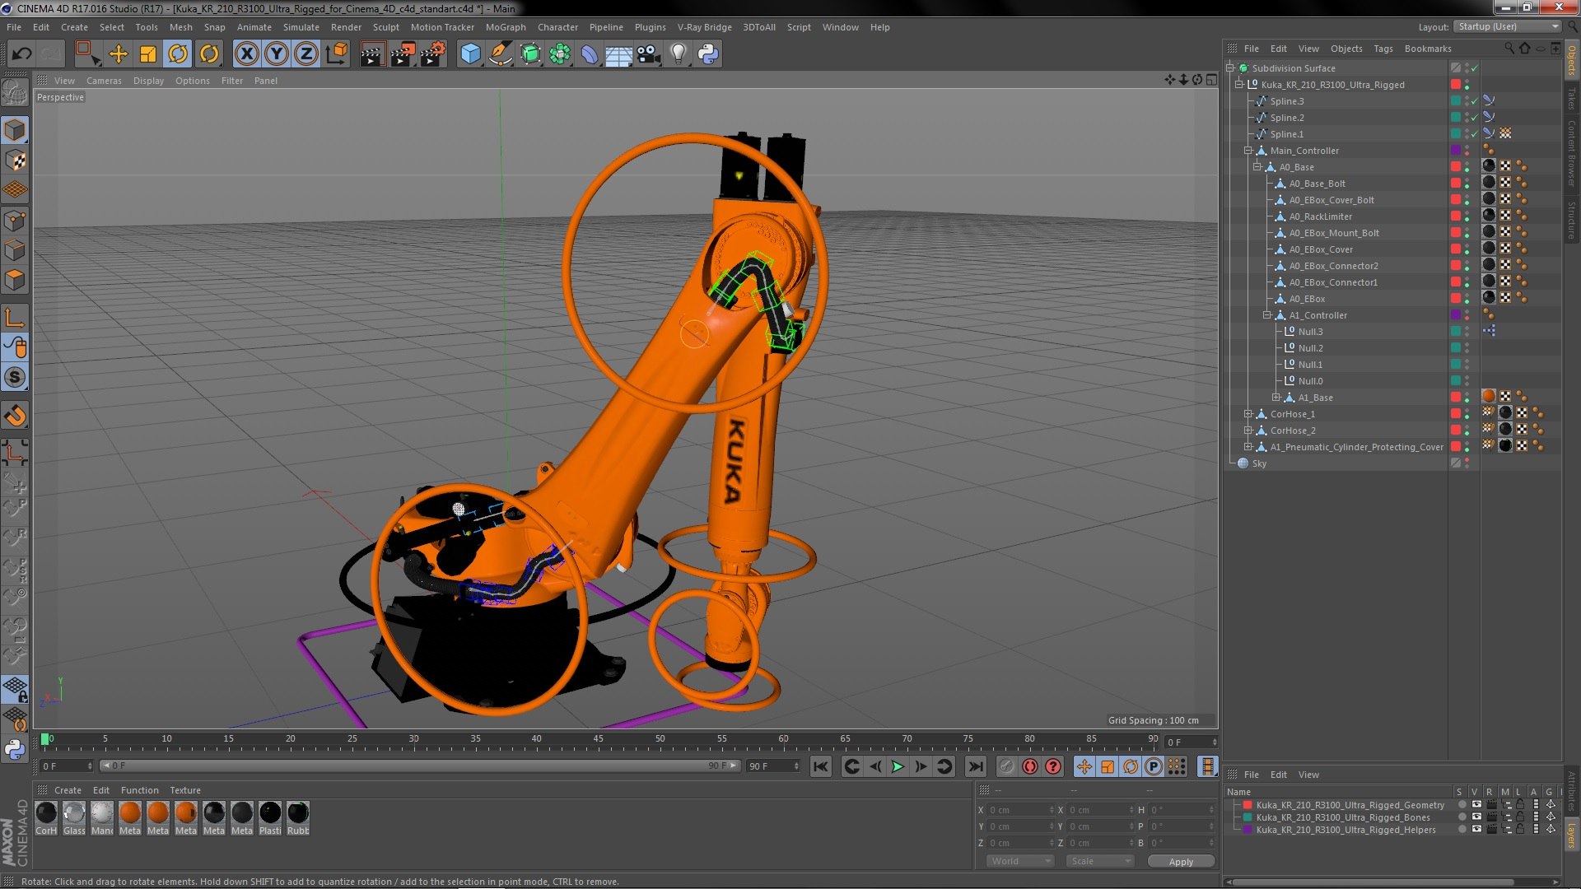Open the Scale mode dropdown
The height and width of the screenshot is (889, 1581).
coord(1100,861)
